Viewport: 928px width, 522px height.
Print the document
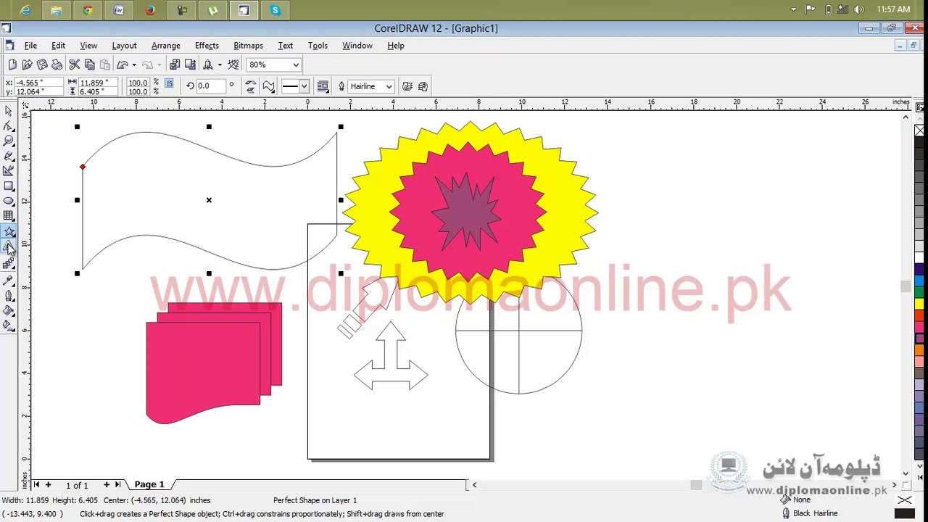coord(57,65)
